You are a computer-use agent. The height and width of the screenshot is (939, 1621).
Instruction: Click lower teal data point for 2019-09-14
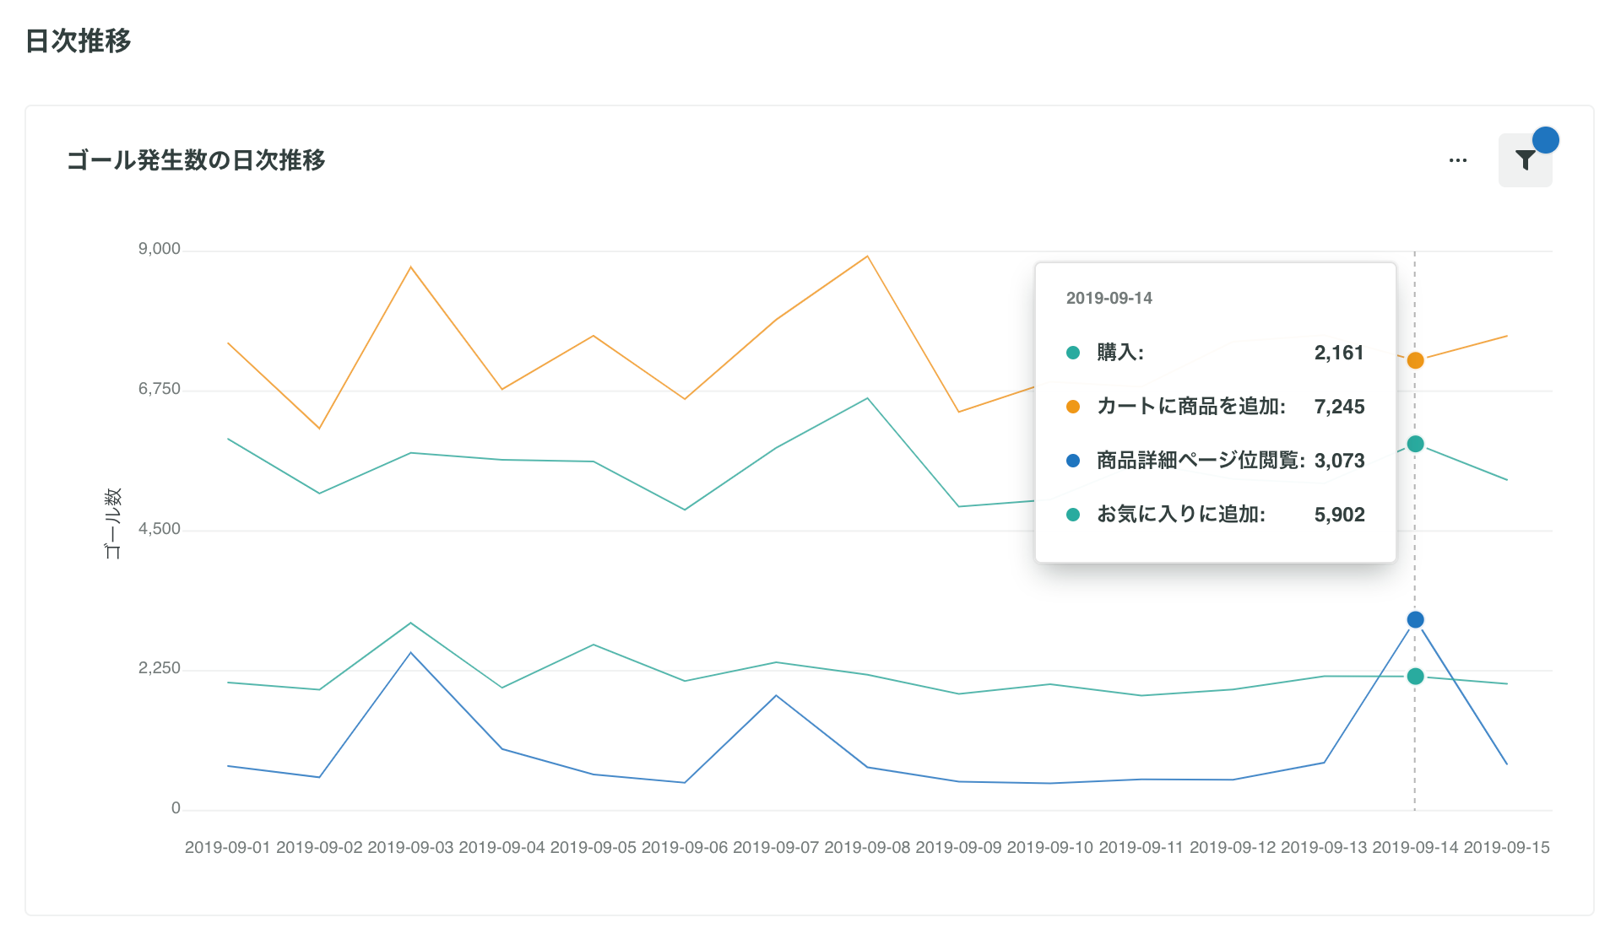point(1416,677)
